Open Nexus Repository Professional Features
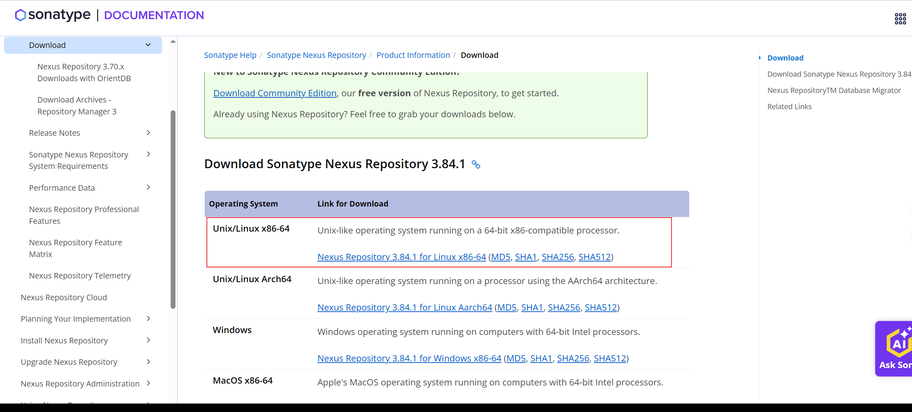This screenshot has width=912, height=412. 84,215
